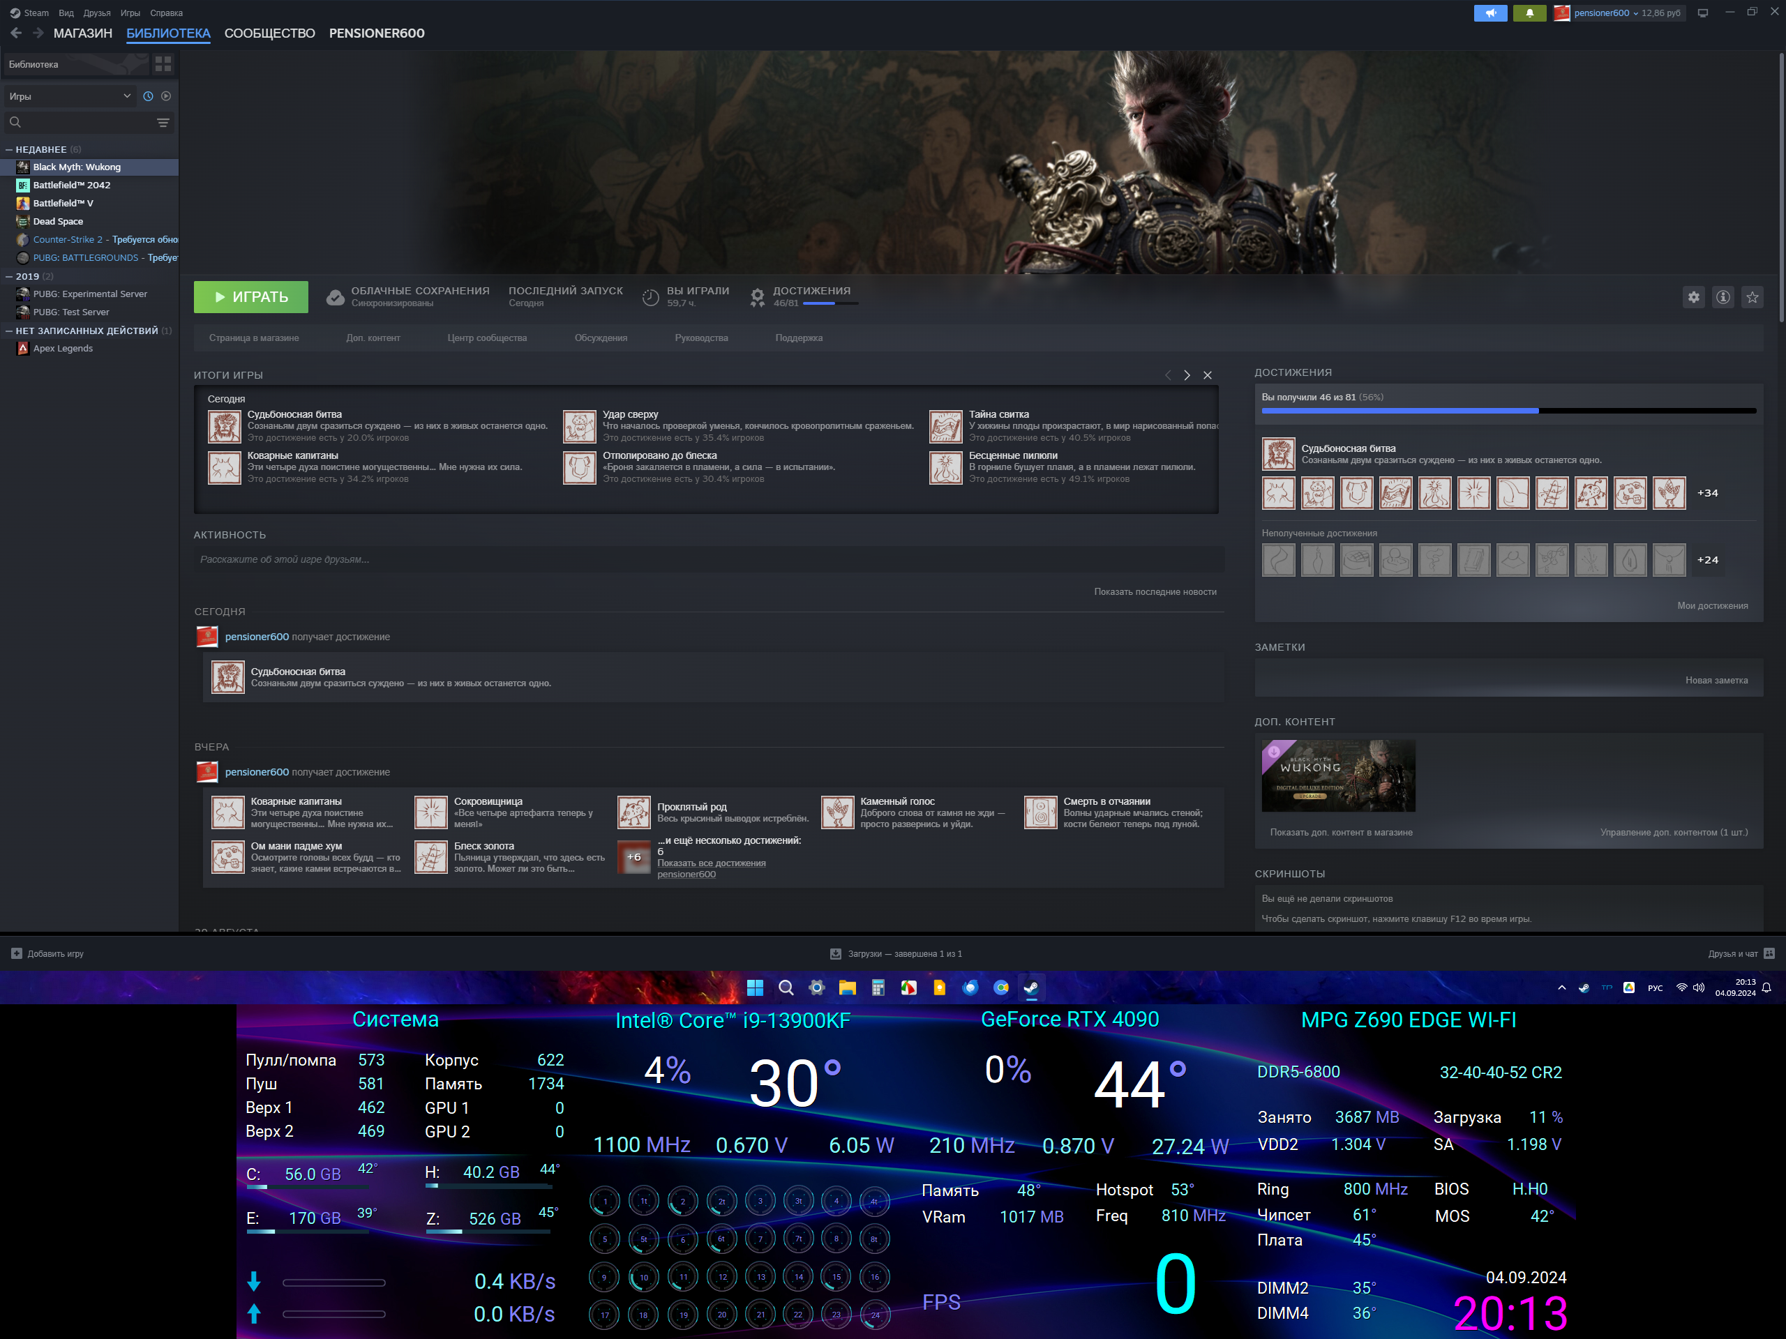
Task: Click the Мои достижения link
Action: (1712, 605)
